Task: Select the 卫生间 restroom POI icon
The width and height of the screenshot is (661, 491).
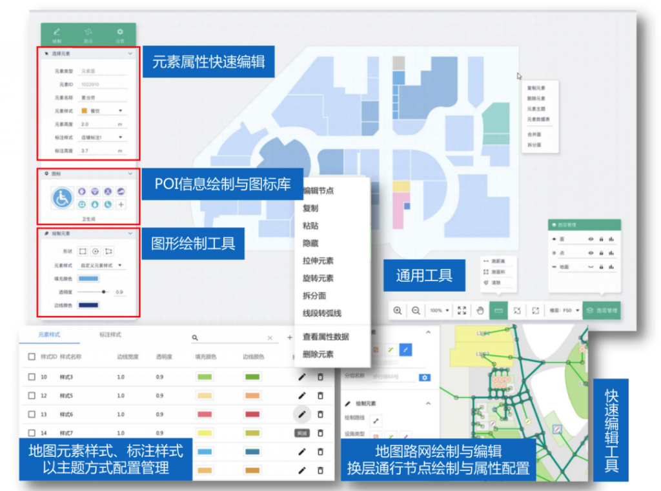Action: [62, 198]
